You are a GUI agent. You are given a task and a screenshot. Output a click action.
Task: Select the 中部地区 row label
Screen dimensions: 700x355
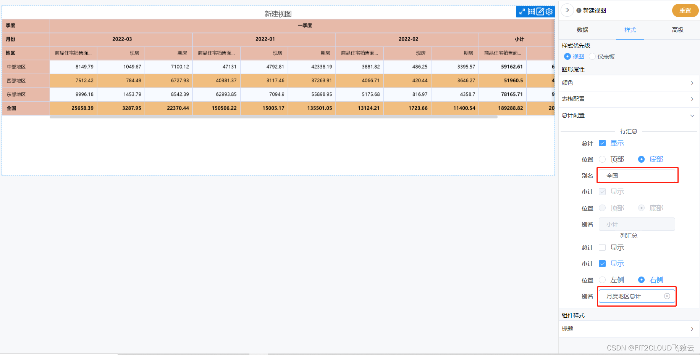[26, 67]
